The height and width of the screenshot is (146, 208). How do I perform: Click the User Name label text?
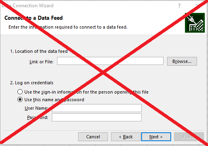pos(36,108)
